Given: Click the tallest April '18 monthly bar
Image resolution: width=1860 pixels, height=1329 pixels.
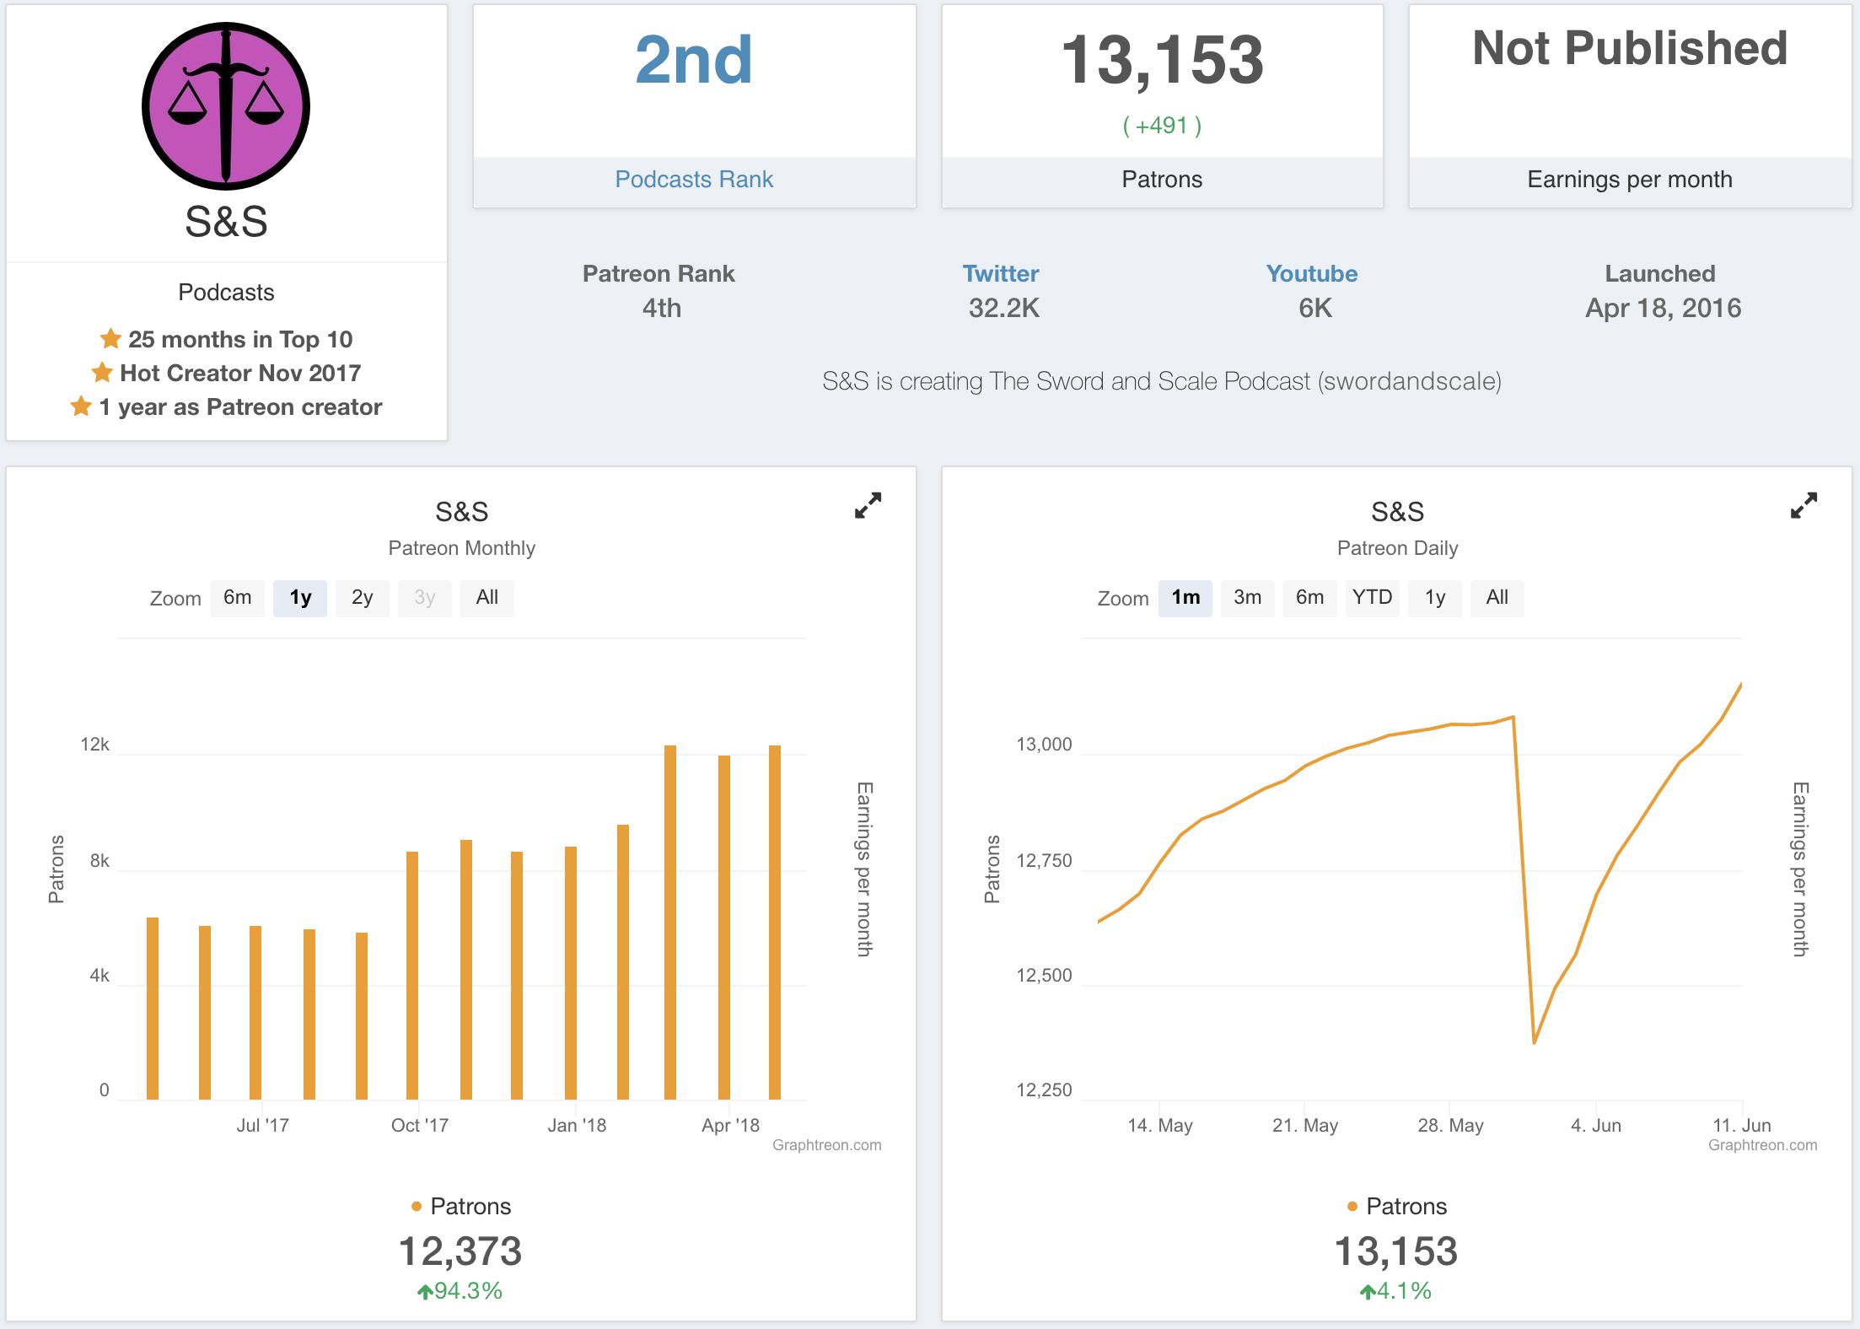Looking at the screenshot, I should click(723, 928).
